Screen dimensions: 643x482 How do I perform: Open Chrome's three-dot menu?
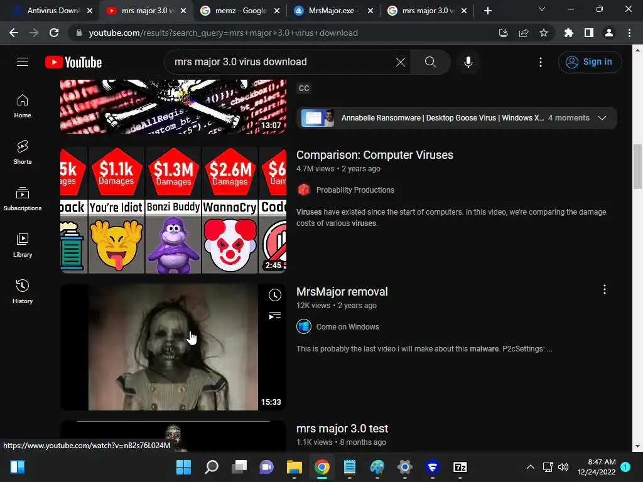point(629,33)
